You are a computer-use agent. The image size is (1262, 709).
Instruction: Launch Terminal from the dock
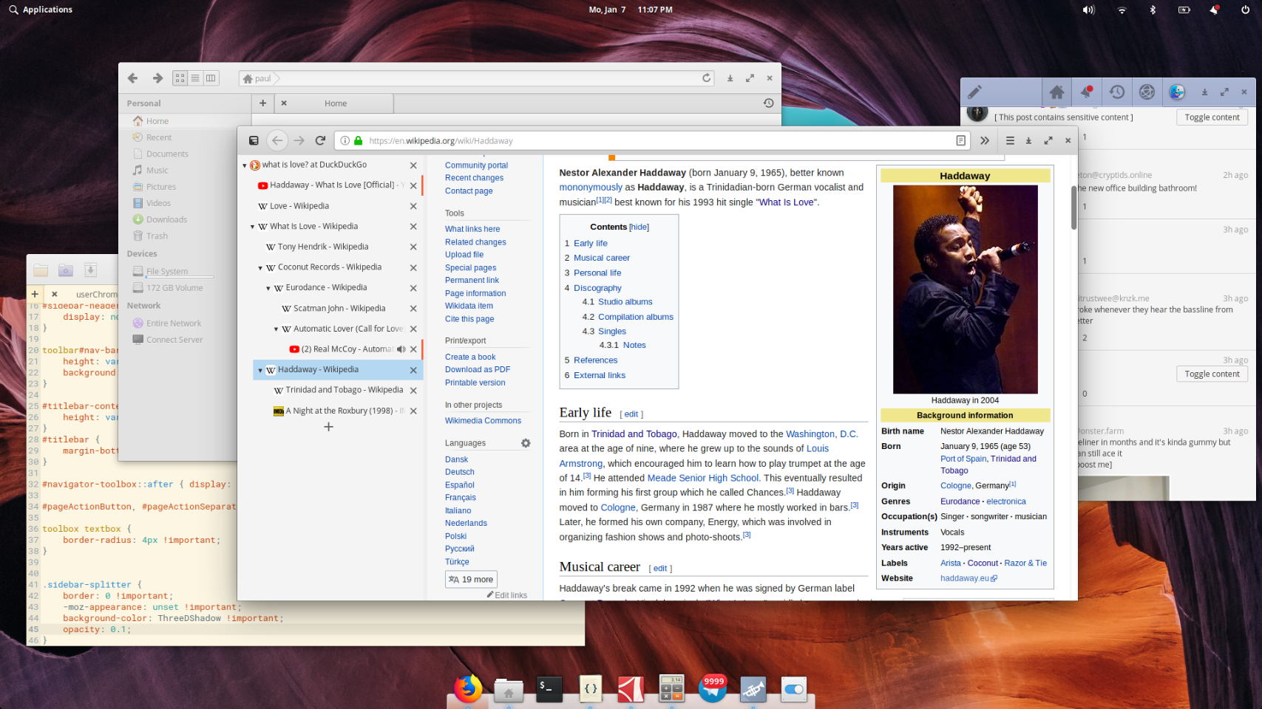tap(549, 689)
